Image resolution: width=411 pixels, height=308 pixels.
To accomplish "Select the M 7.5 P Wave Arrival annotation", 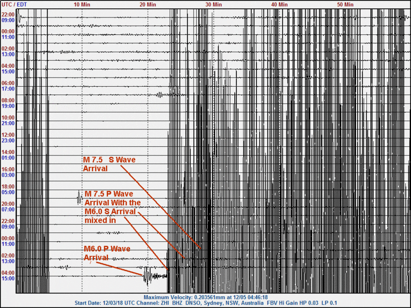I will (109, 206).
